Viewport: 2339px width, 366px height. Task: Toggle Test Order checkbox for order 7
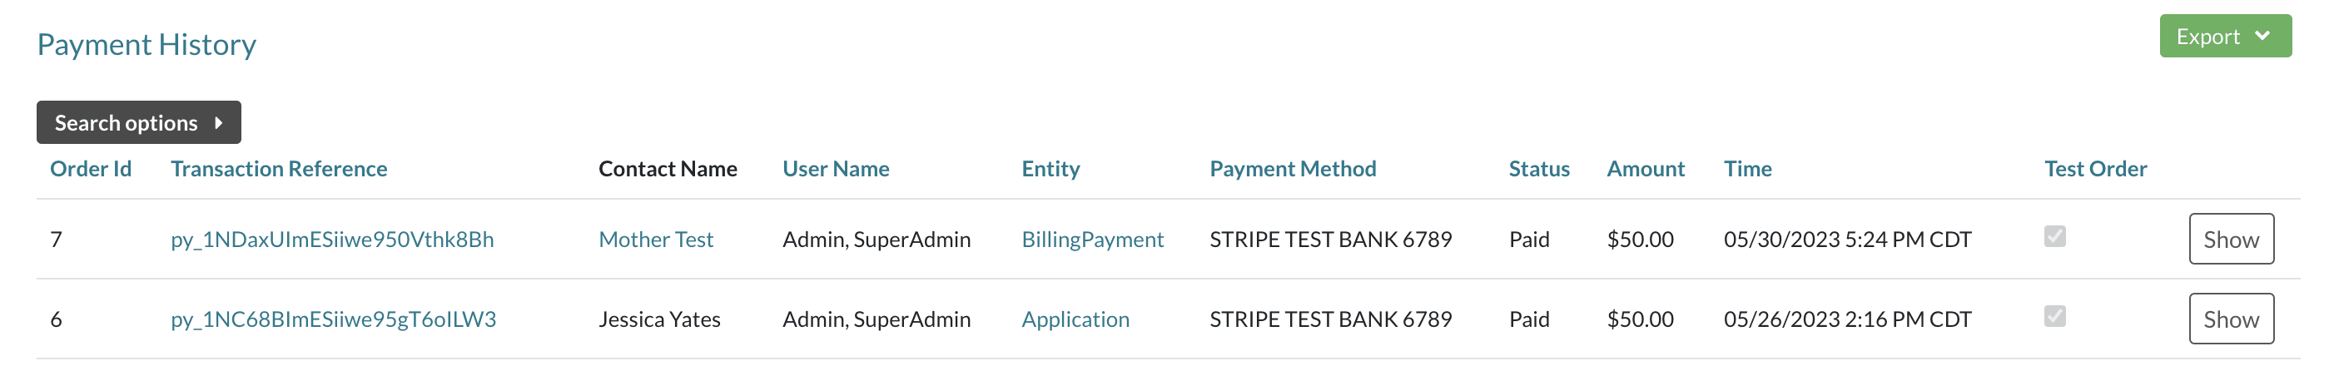click(2053, 237)
